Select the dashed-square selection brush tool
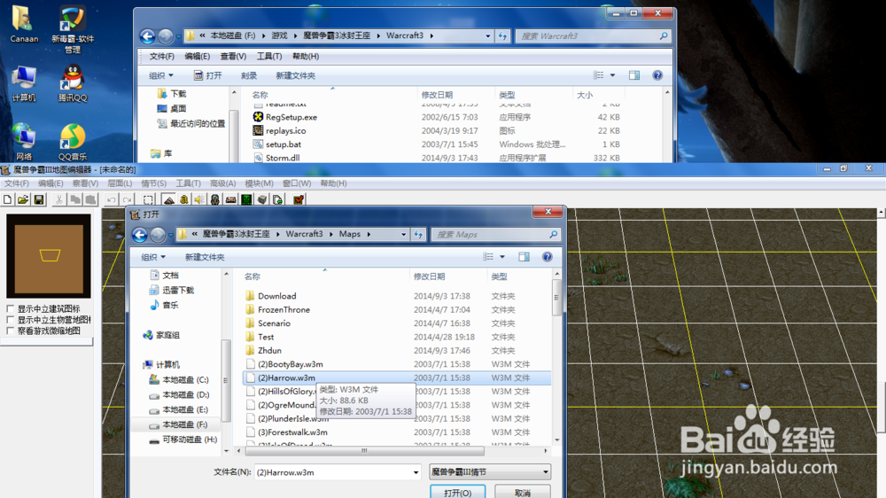886x498 pixels. 148,199
